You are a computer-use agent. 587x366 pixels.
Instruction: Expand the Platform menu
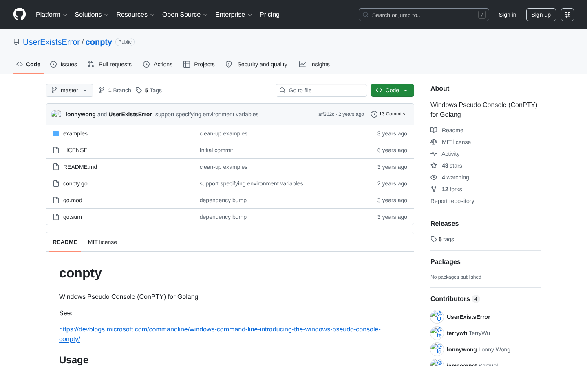point(52,15)
